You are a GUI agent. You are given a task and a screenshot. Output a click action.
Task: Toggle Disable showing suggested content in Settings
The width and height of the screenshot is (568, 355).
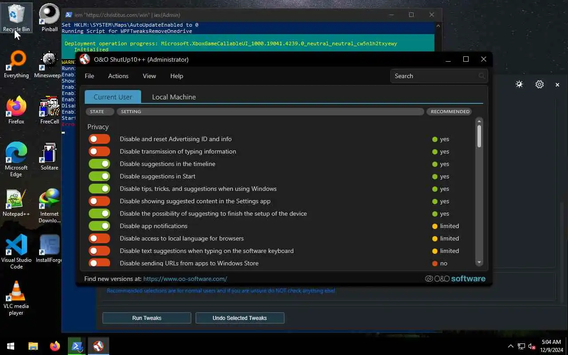click(99, 201)
